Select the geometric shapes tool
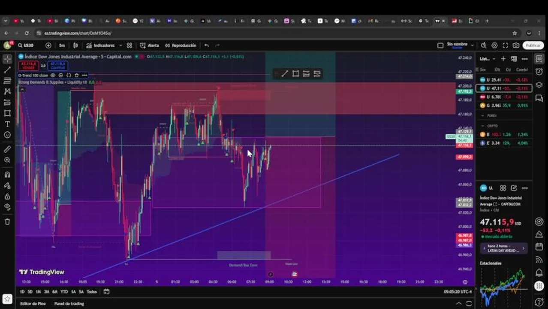 point(7,113)
